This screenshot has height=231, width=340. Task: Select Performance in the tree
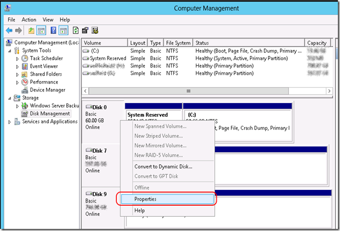point(44,82)
